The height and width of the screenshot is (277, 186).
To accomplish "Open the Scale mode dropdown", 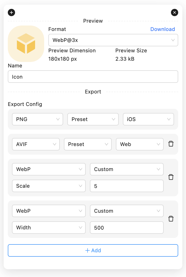I will pyautogui.click(x=49, y=186).
